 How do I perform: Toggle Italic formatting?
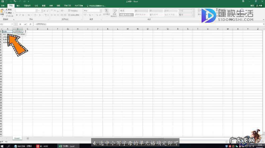tap(20, 15)
